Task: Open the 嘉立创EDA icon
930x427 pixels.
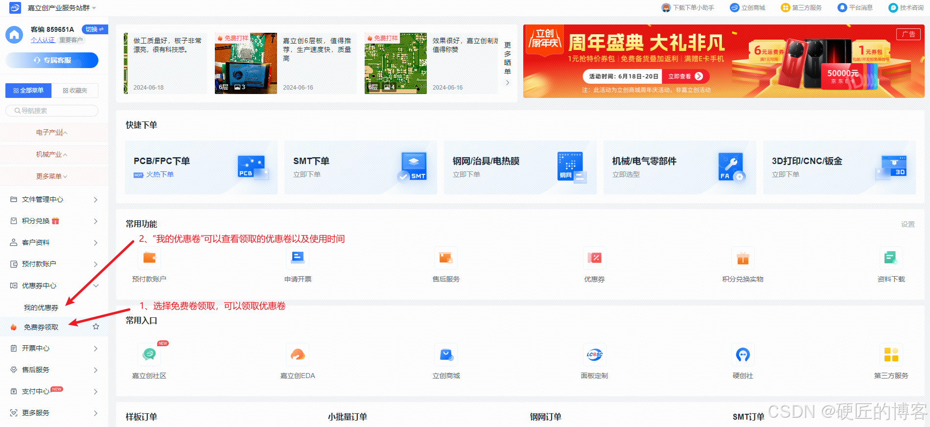Action: (x=298, y=354)
